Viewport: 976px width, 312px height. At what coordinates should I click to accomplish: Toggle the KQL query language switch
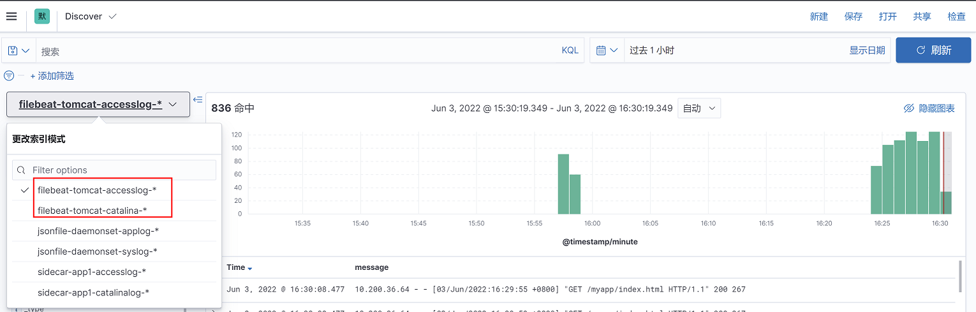point(570,50)
